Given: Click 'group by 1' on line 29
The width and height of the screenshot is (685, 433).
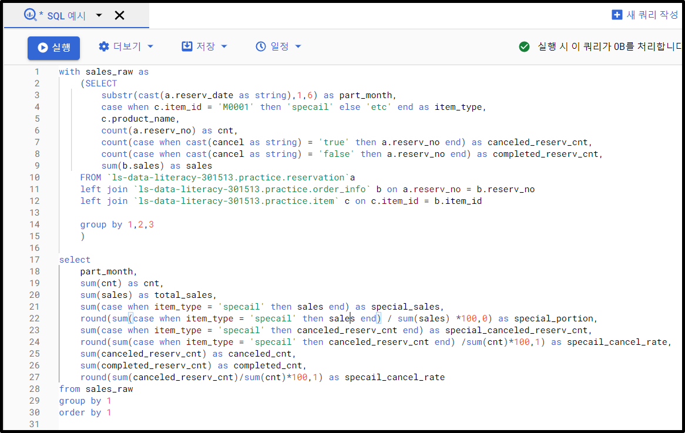Looking at the screenshot, I should [x=85, y=401].
